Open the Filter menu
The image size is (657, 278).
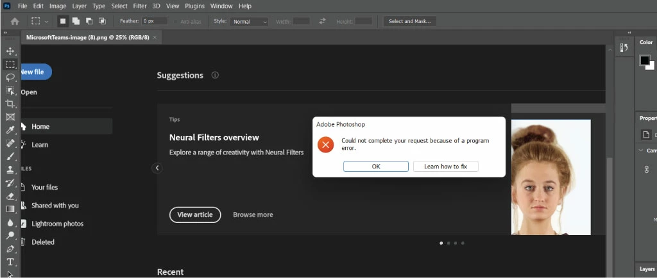tap(140, 6)
